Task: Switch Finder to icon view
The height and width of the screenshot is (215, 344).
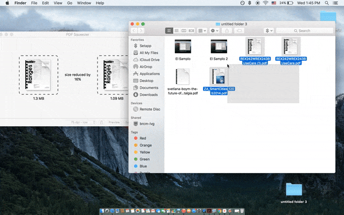Action: click(x=169, y=31)
